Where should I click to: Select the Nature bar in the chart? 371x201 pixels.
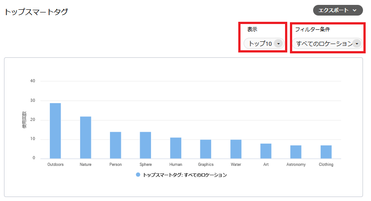point(86,137)
